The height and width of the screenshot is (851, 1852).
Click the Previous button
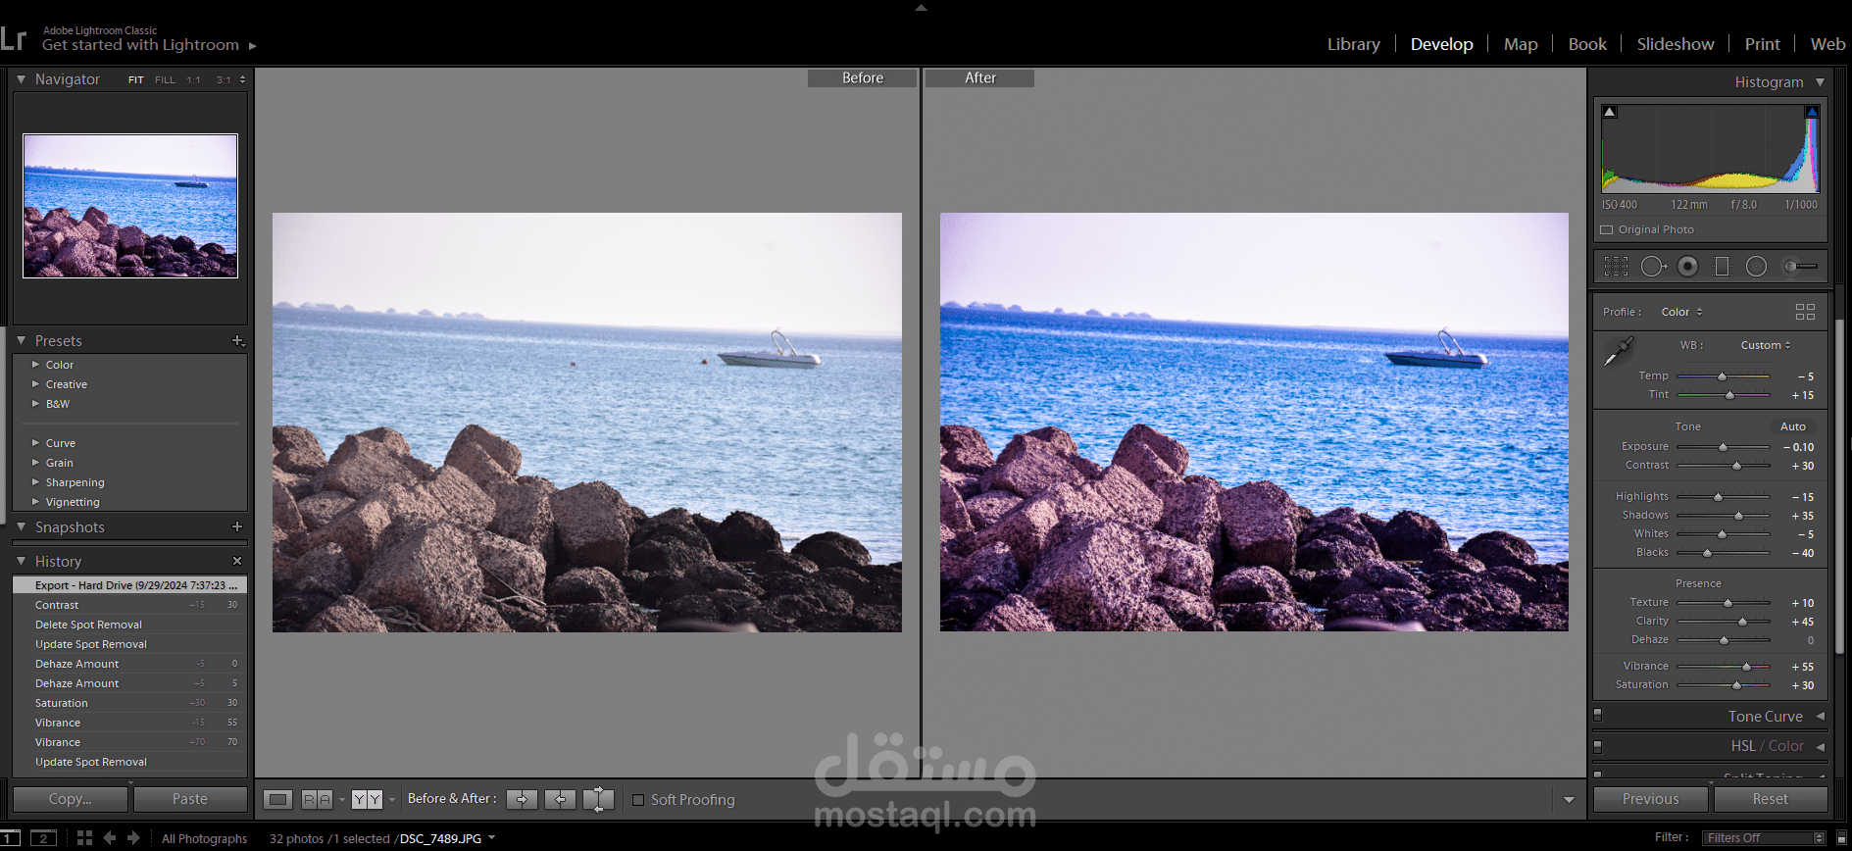pyautogui.click(x=1651, y=799)
